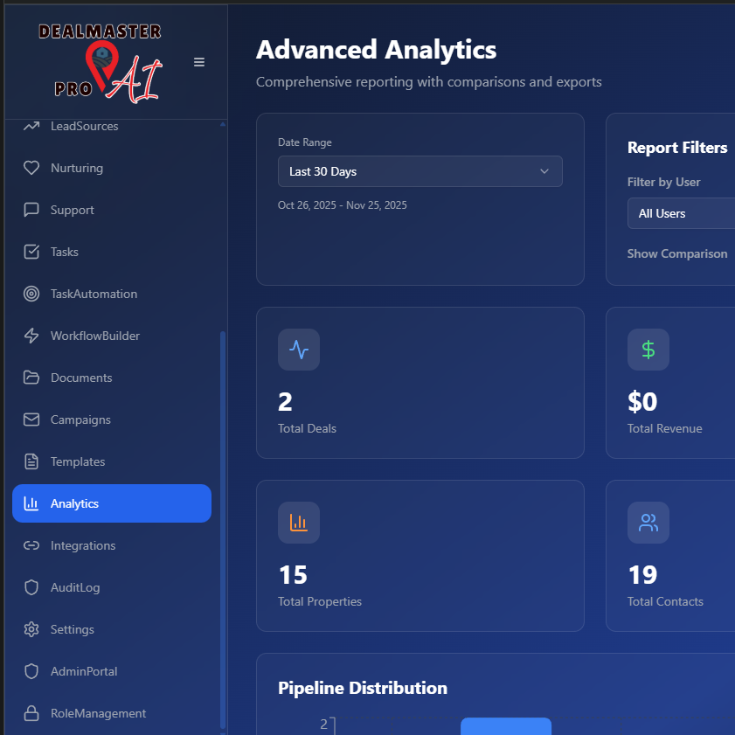Click the Nurturing heart icon
The image size is (735, 735).
[x=31, y=168]
